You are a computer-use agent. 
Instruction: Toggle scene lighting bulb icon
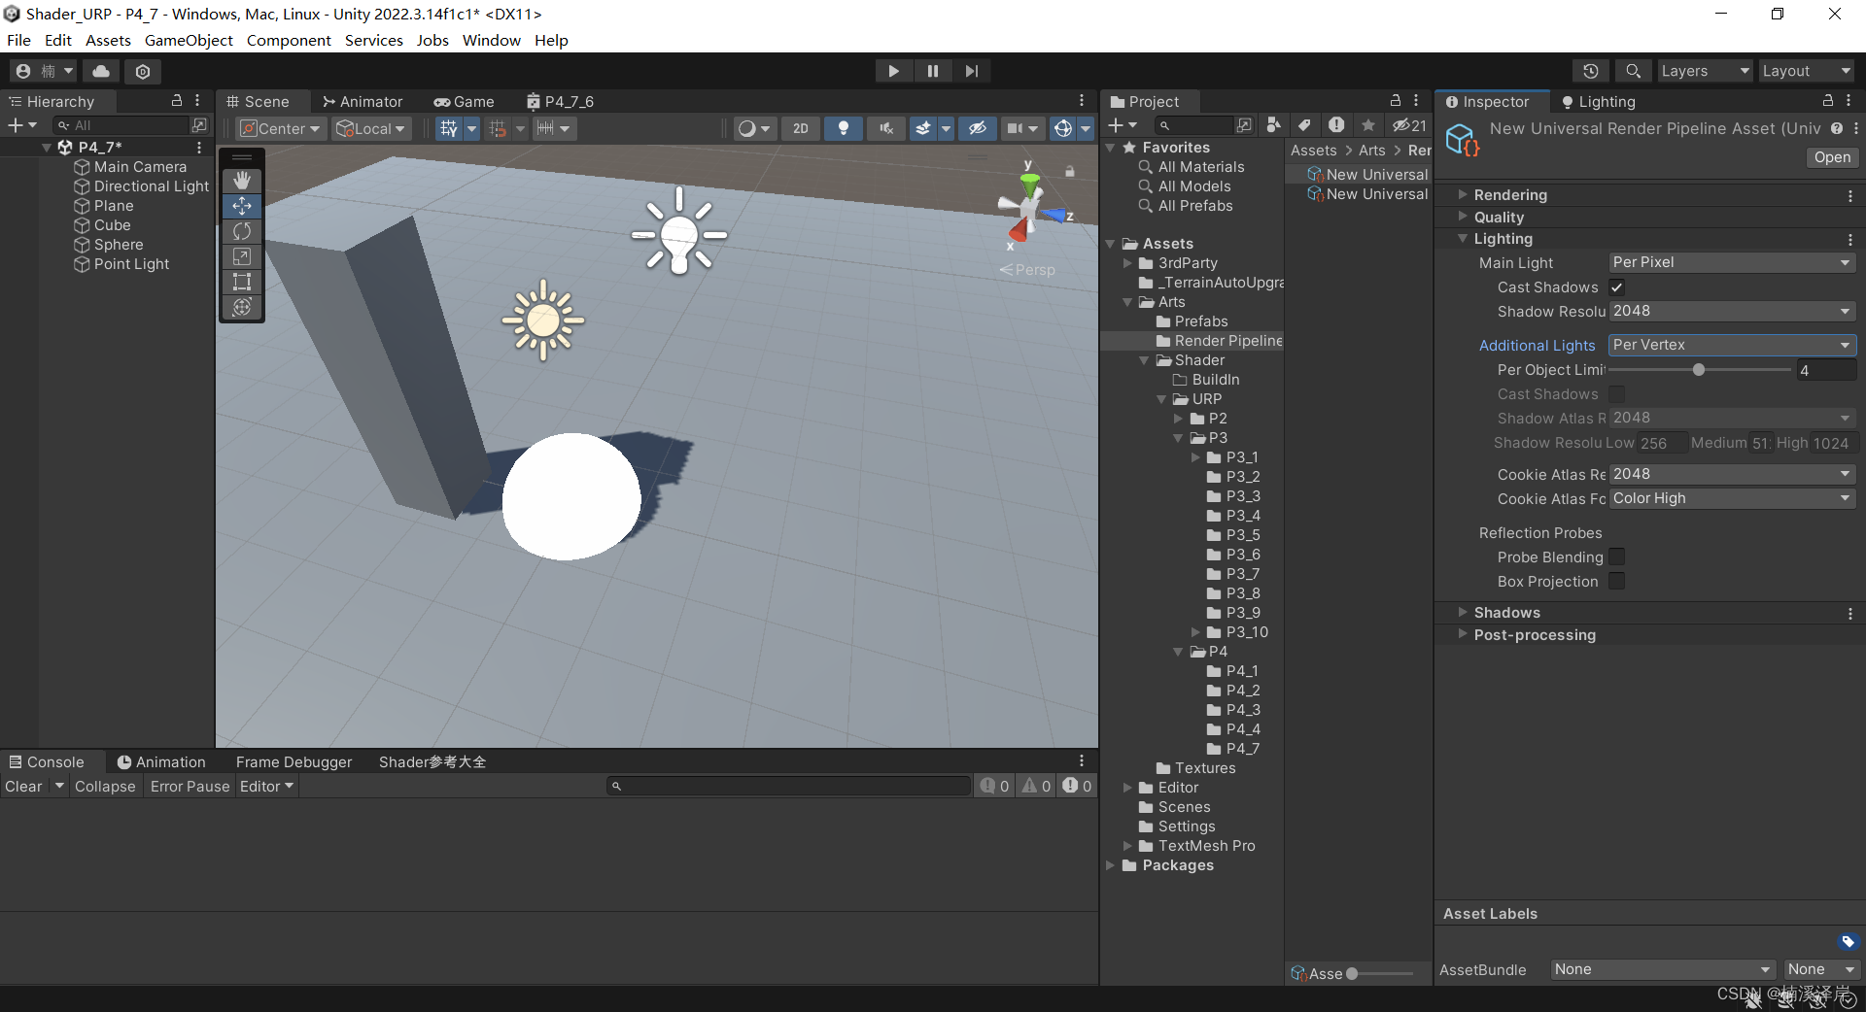click(844, 128)
